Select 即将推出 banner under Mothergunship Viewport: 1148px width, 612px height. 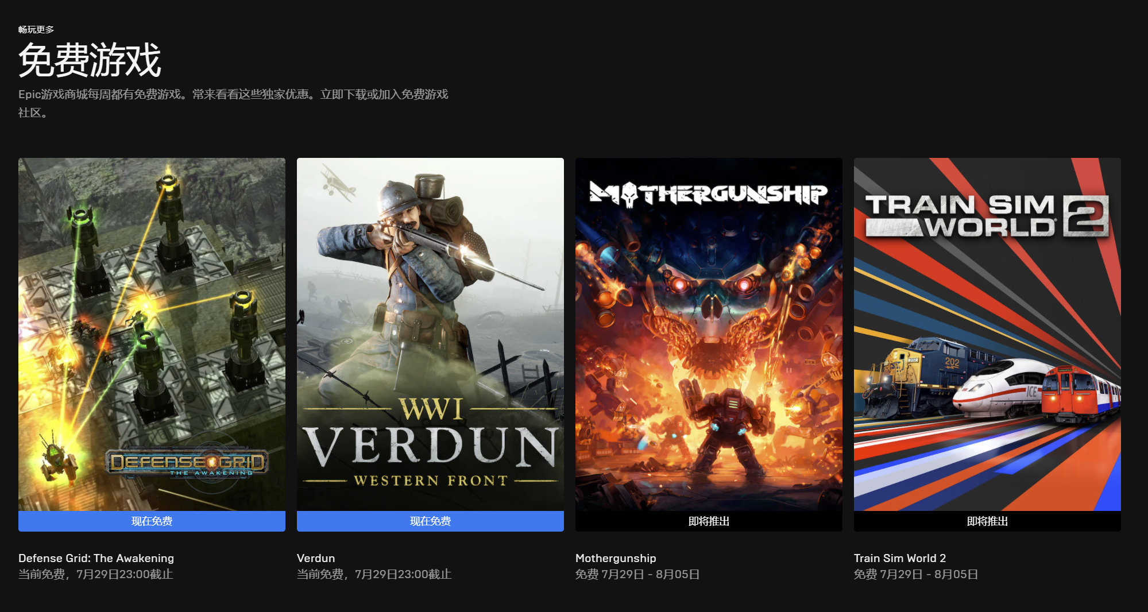(709, 521)
